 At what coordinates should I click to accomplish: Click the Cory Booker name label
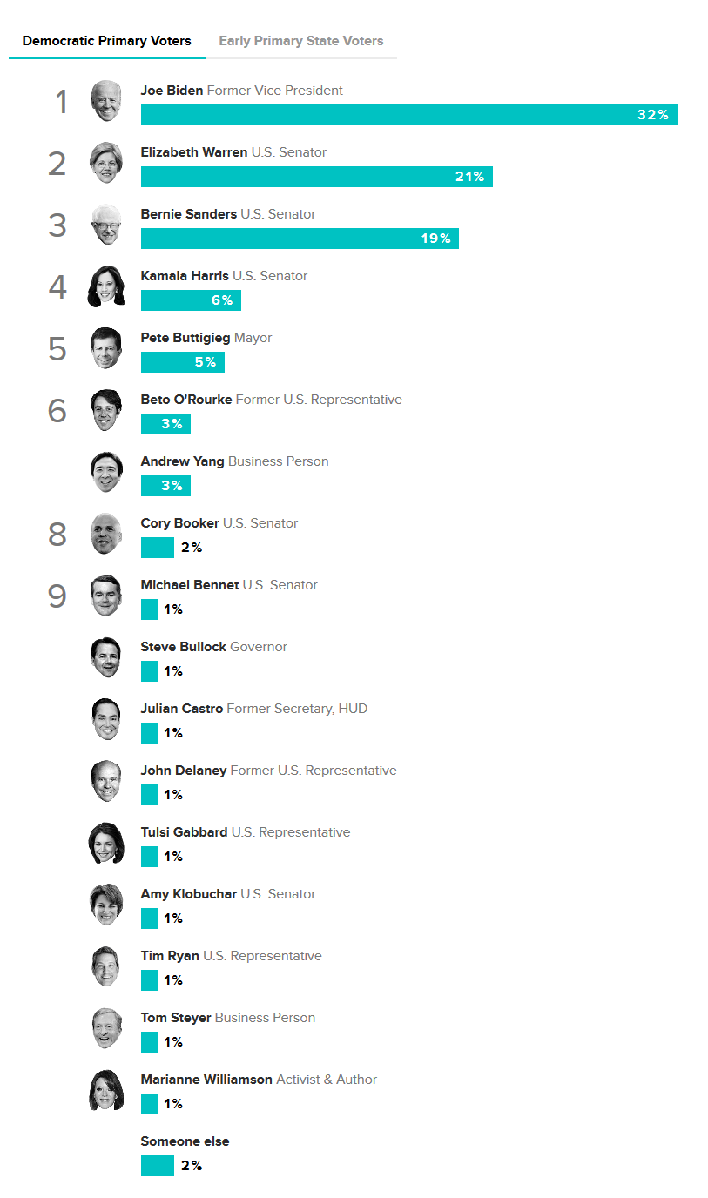(180, 523)
